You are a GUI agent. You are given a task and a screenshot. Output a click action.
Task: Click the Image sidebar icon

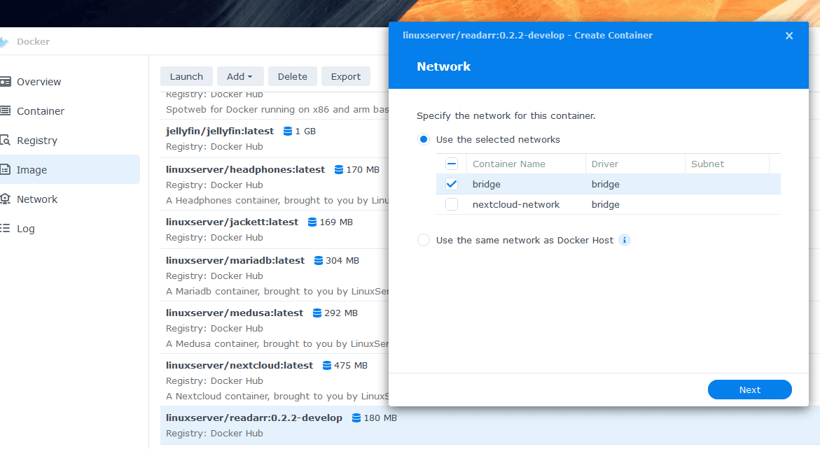tap(5, 170)
